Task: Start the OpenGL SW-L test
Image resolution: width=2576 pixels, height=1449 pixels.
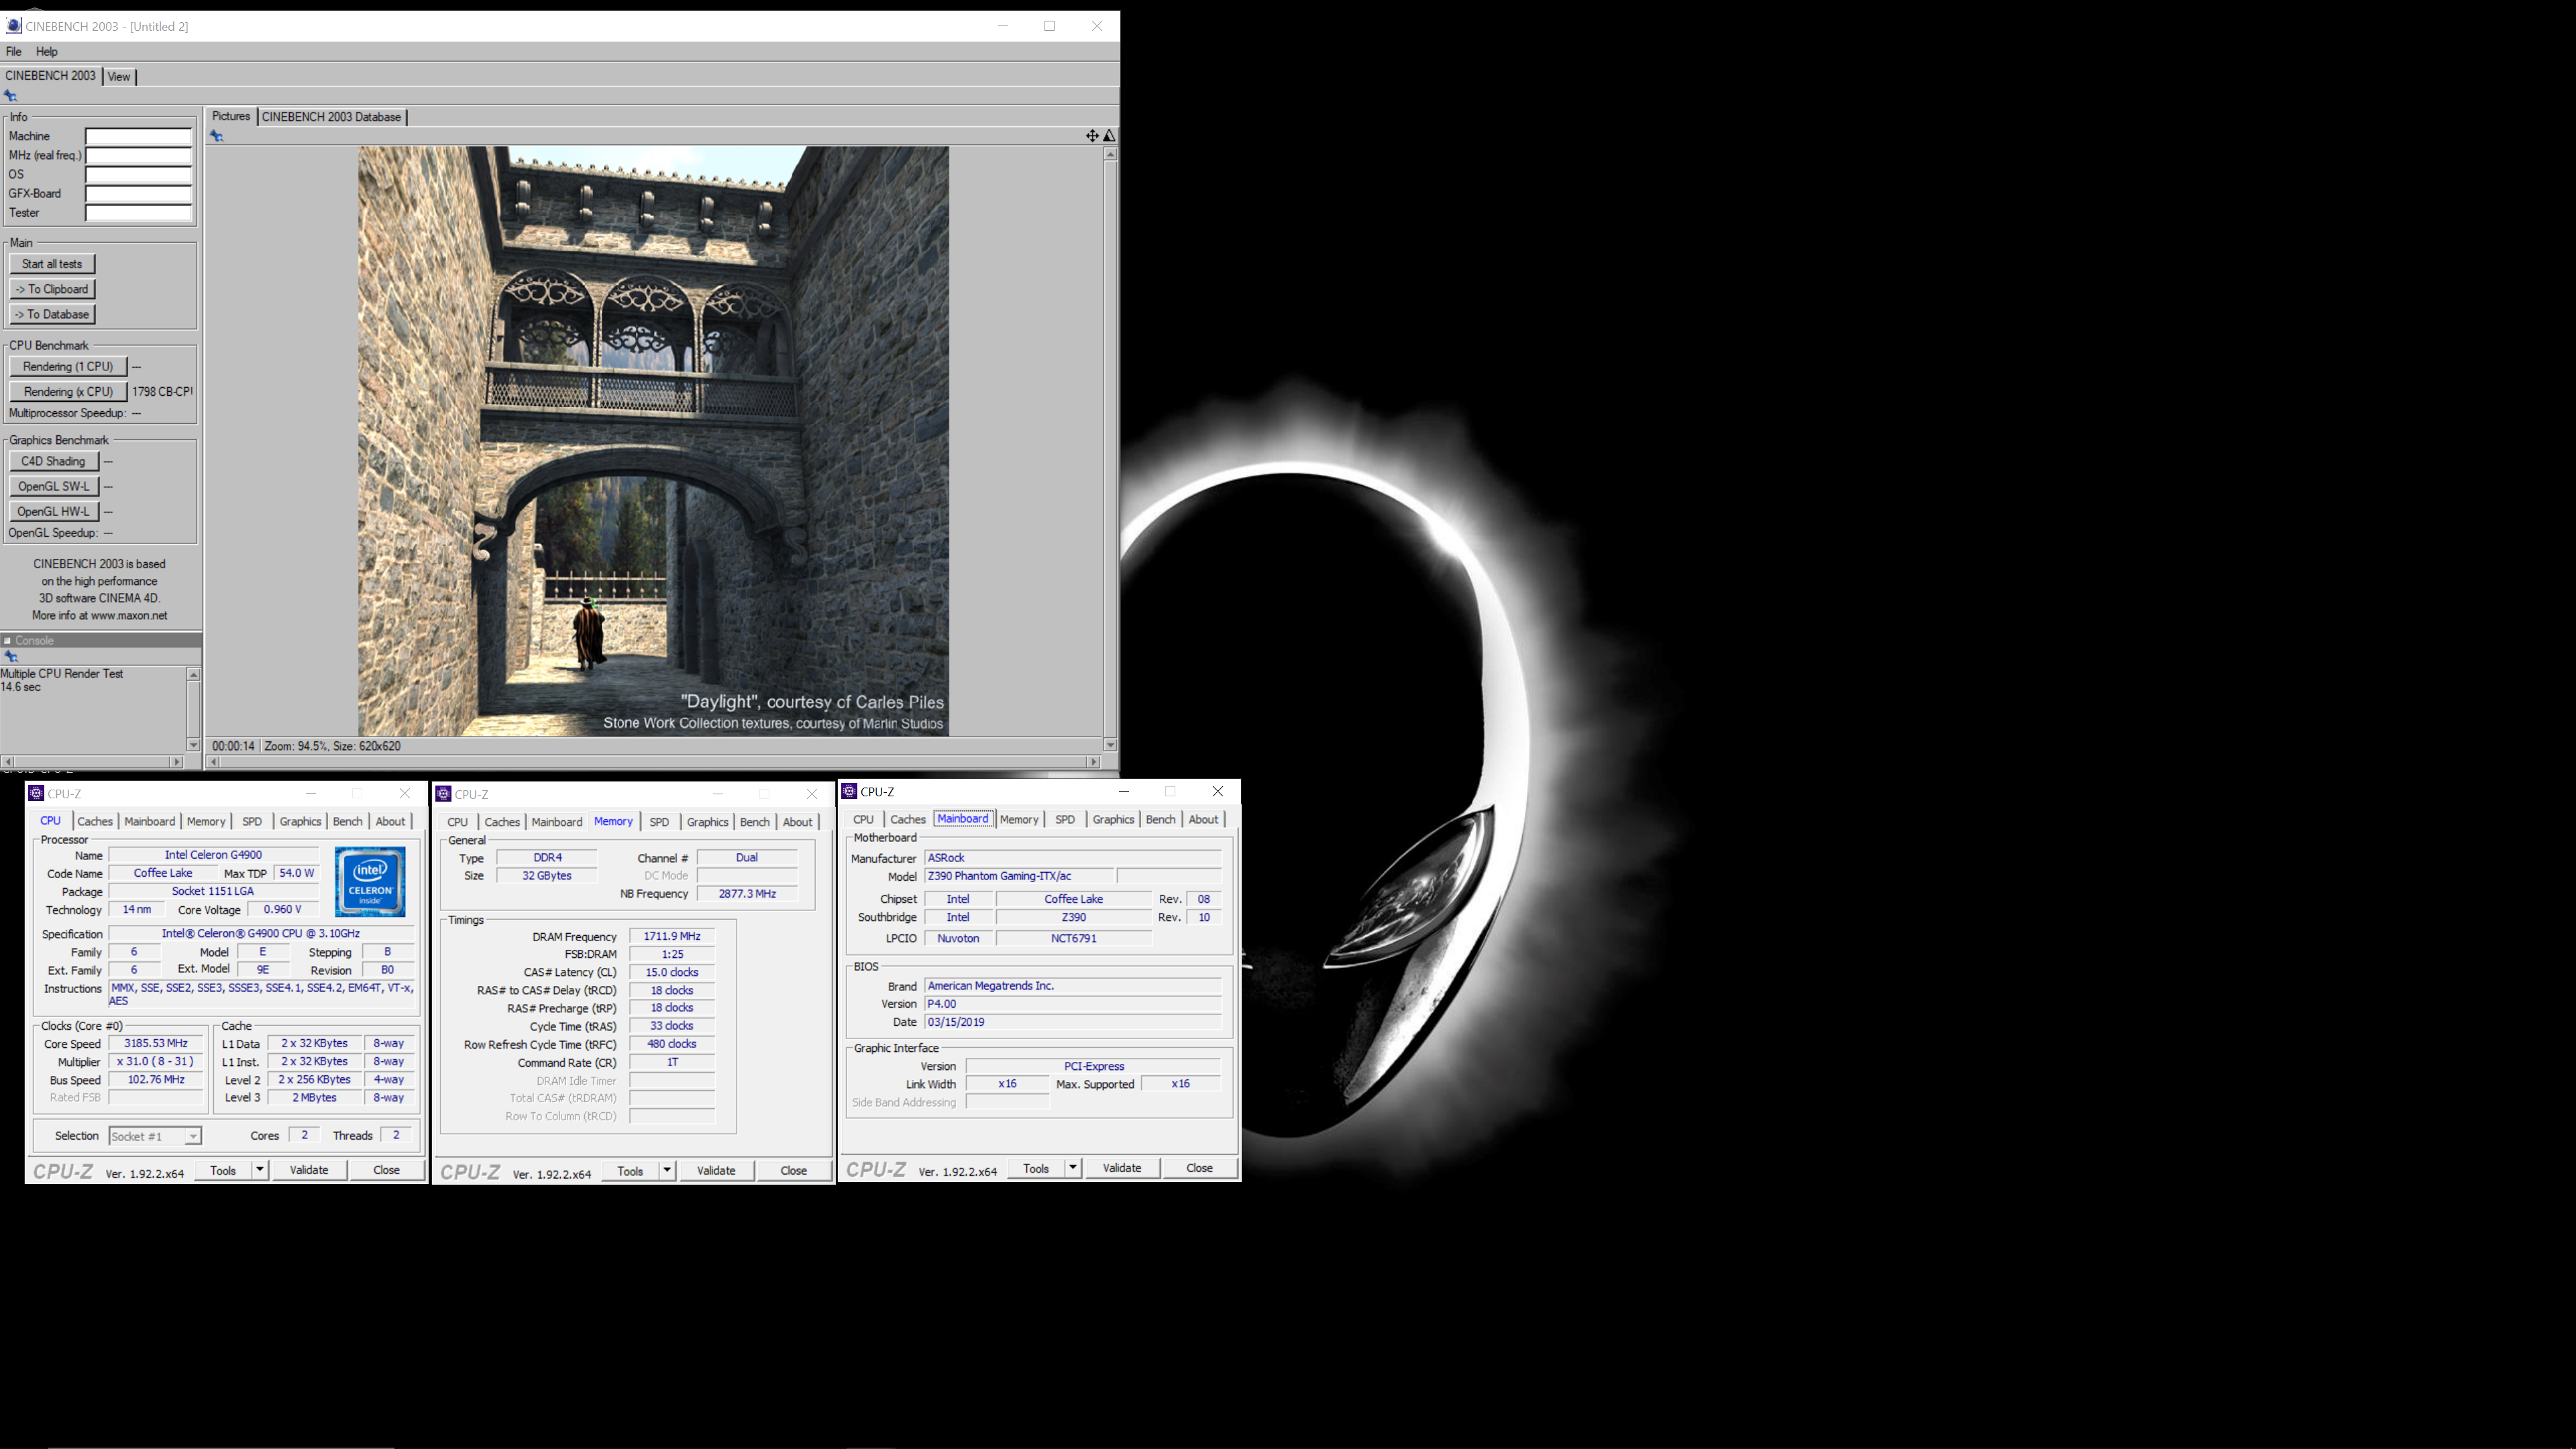Action: point(53,487)
